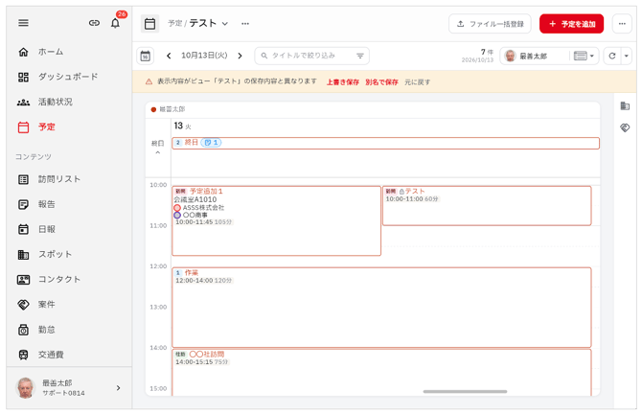Click the date 10月13日(火) label
This screenshot has height=414, width=642.
(204, 56)
